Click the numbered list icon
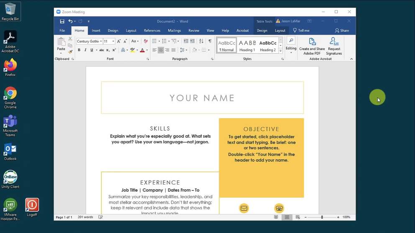This screenshot has width=415, height=233. 164,41
